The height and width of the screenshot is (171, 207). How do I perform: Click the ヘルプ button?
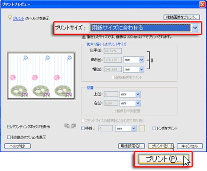pyautogui.click(x=17, y=146)
